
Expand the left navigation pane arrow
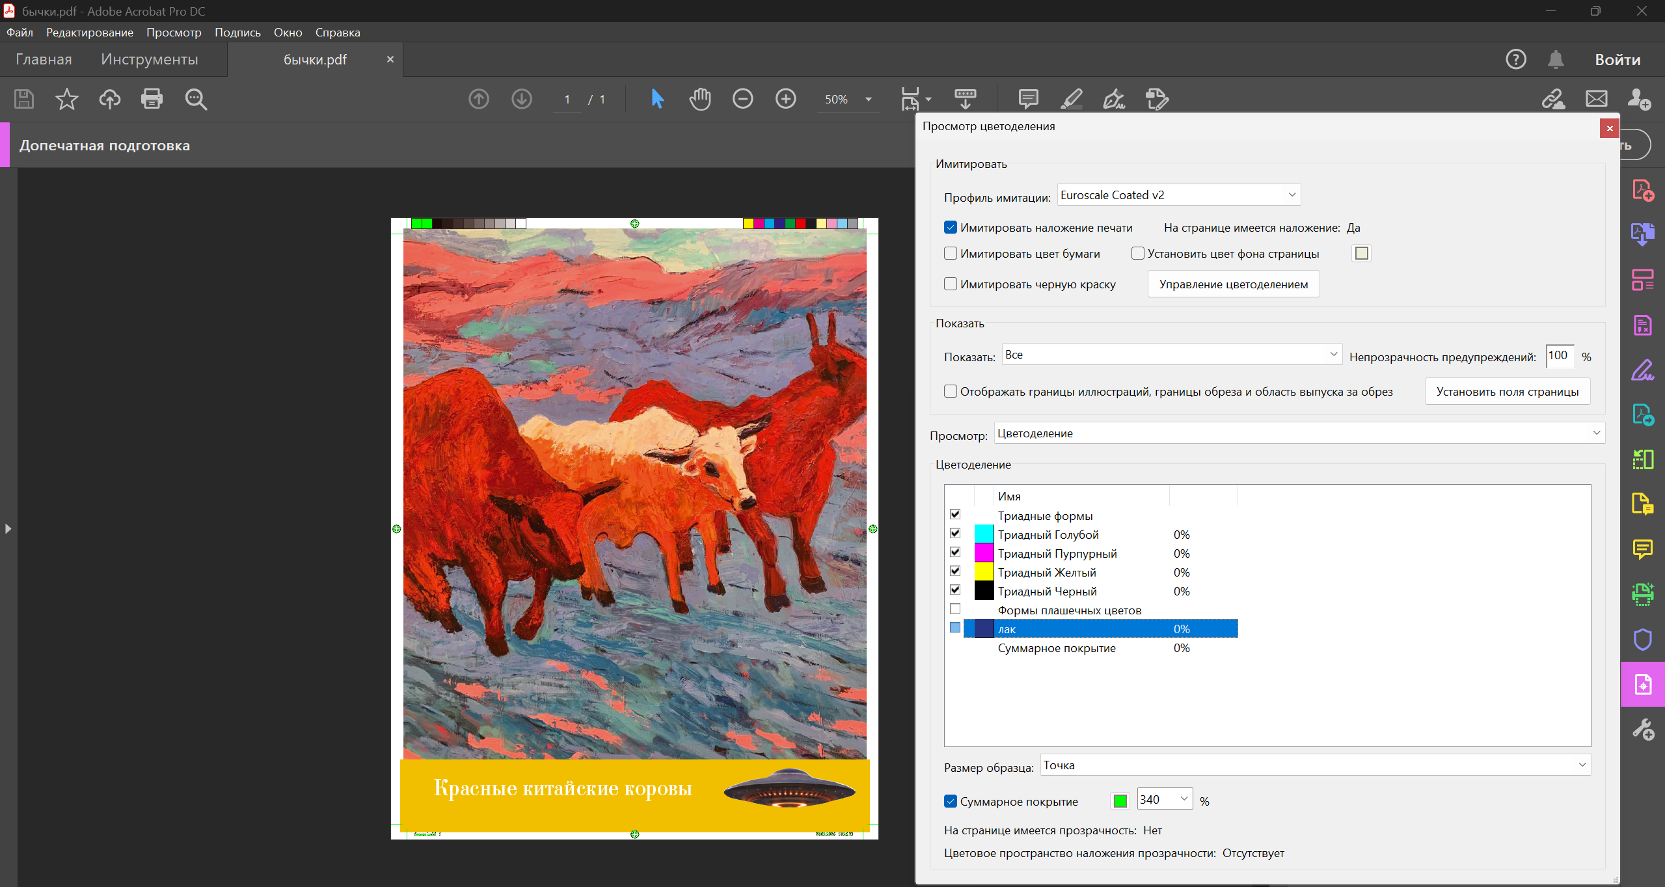8,528
